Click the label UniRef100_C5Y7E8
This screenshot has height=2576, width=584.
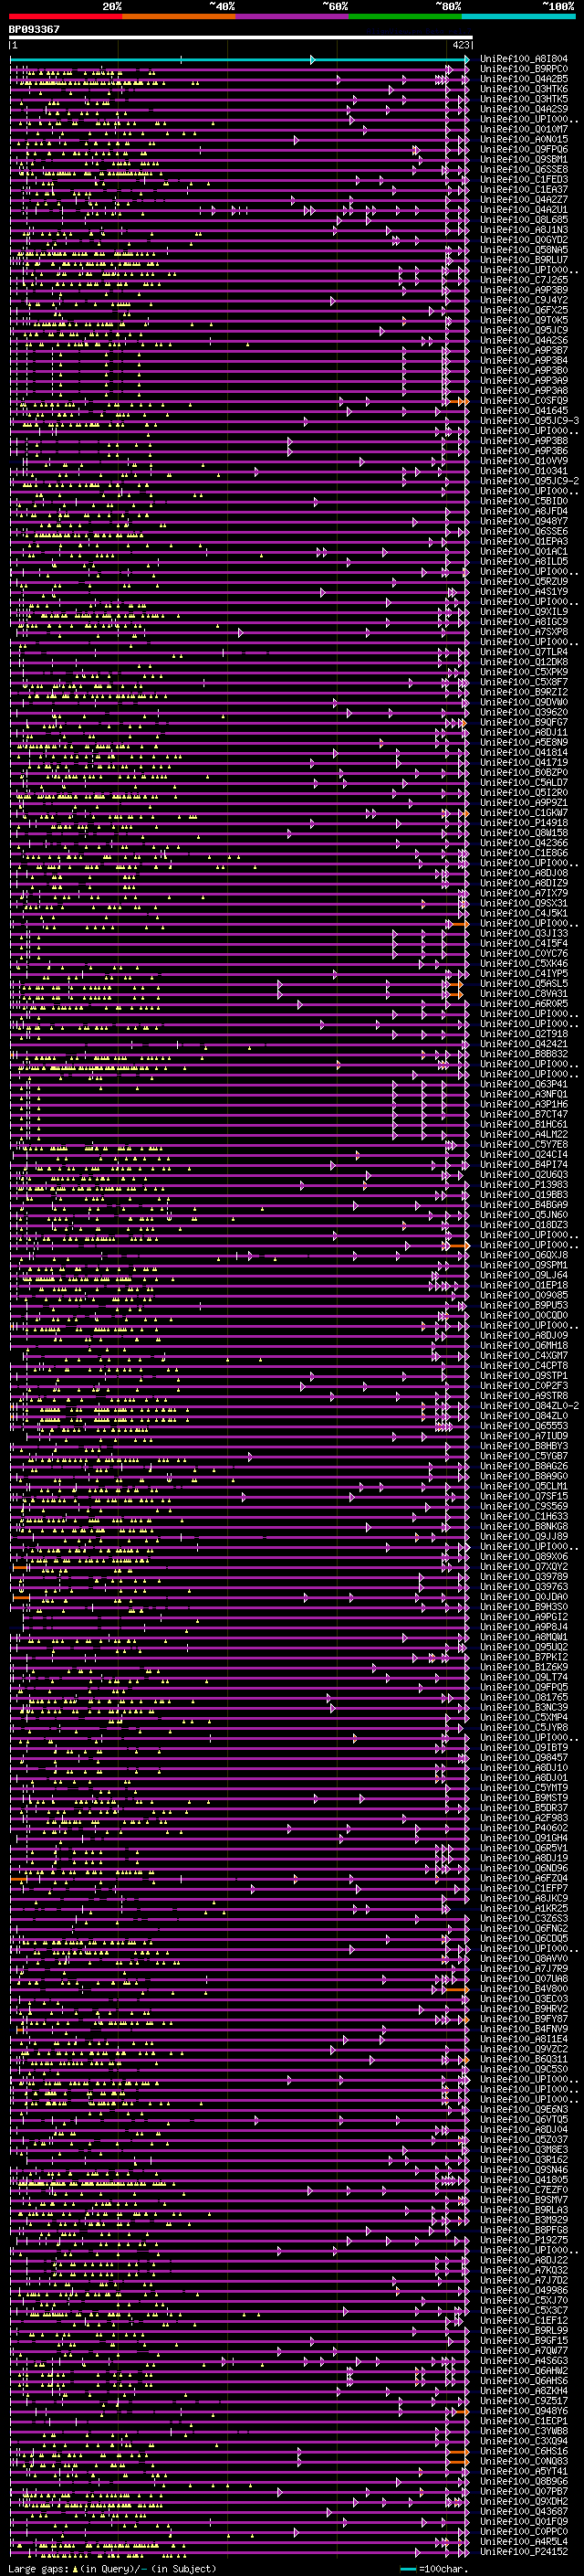(x=523, y=1144)
